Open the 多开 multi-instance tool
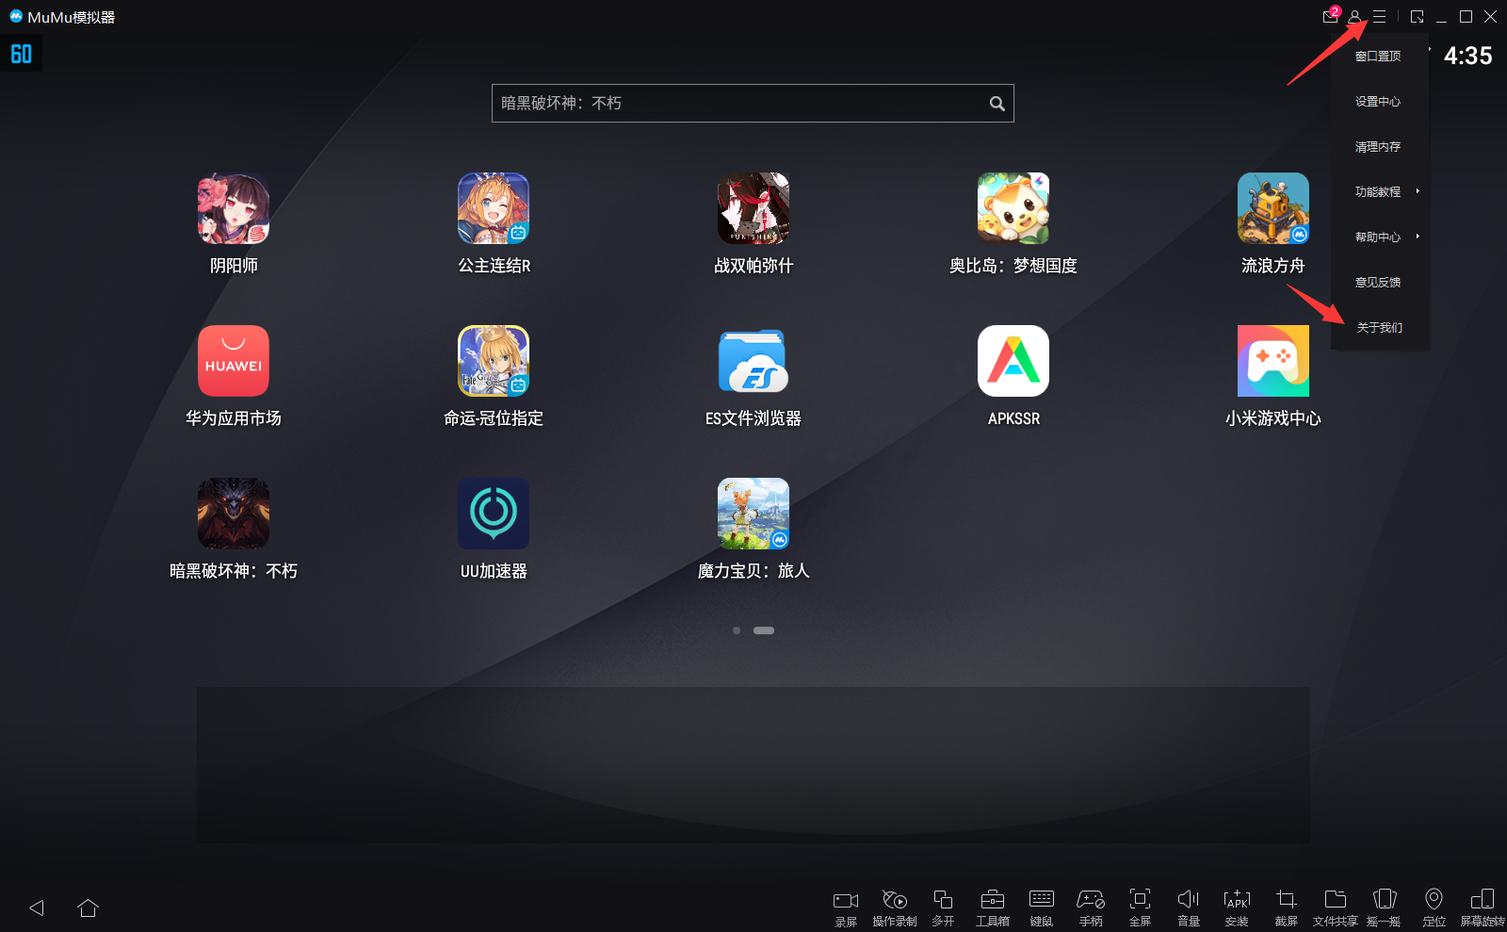 943,907
